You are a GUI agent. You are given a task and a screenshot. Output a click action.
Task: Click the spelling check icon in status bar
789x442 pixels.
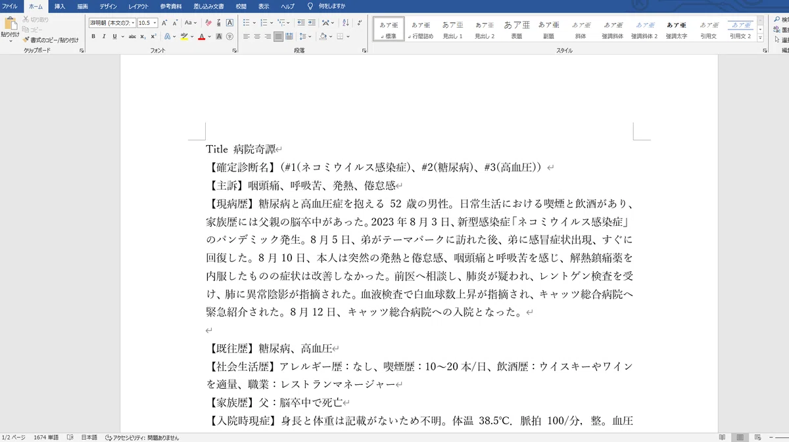tap(70, 437)
